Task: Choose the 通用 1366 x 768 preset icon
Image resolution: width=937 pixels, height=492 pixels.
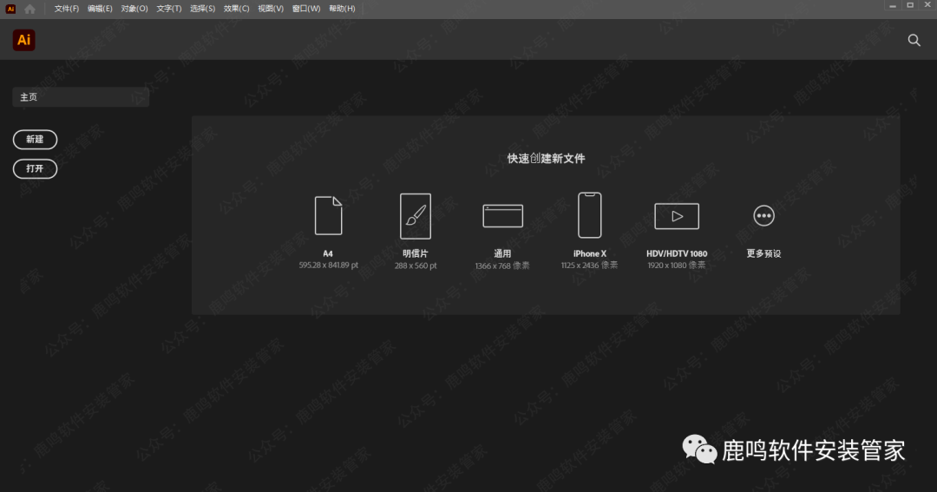Action: tap(502, 215)
